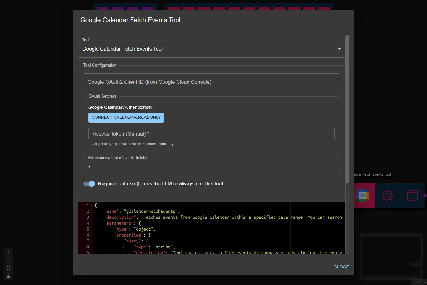Toggle the canvas interactivity lock icon
The width and height of the screenshot is (427, 285).
8,276
